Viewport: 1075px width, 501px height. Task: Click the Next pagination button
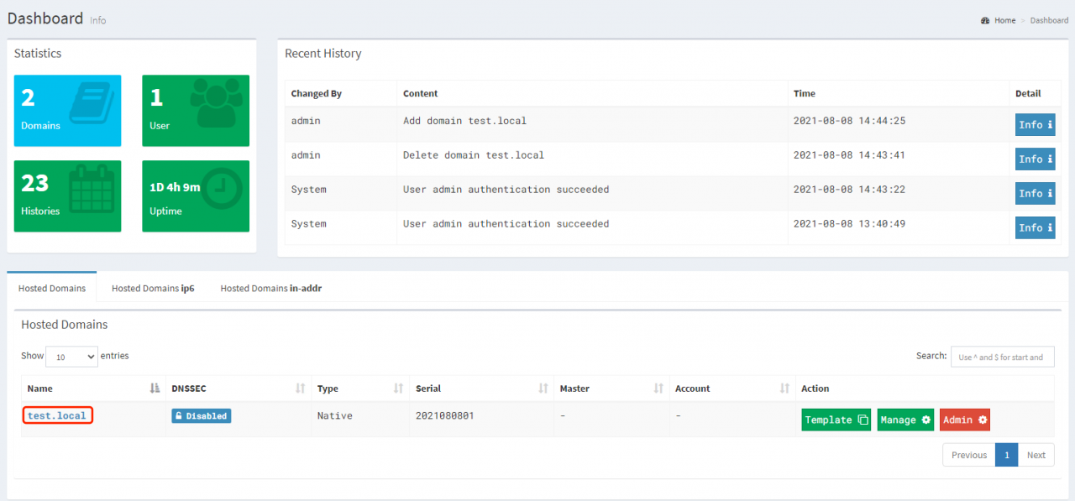1036,455
